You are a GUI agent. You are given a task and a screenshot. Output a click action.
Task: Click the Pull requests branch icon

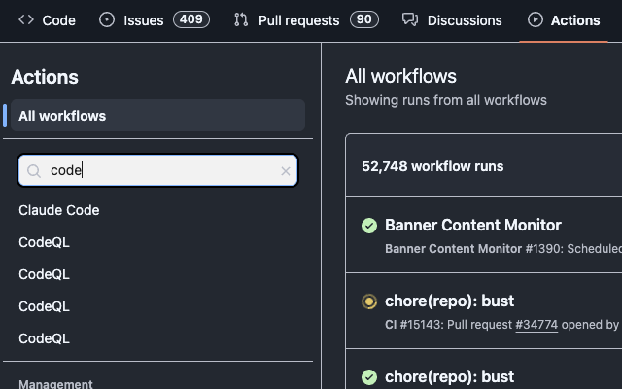point(241,19)
